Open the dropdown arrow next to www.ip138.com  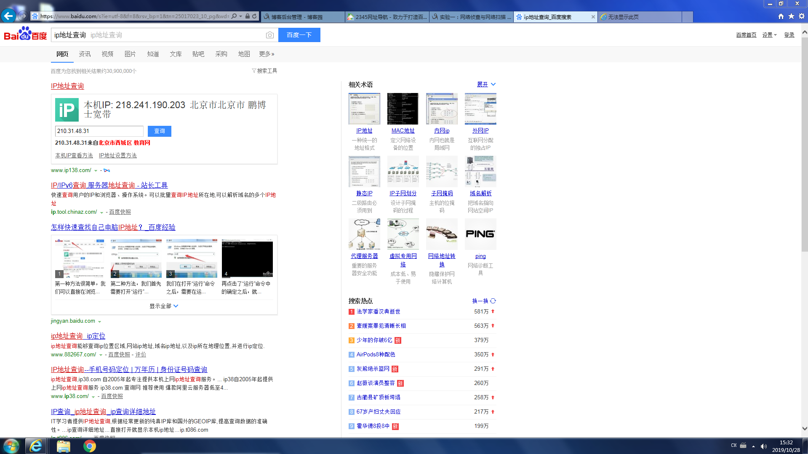(96, 170)
